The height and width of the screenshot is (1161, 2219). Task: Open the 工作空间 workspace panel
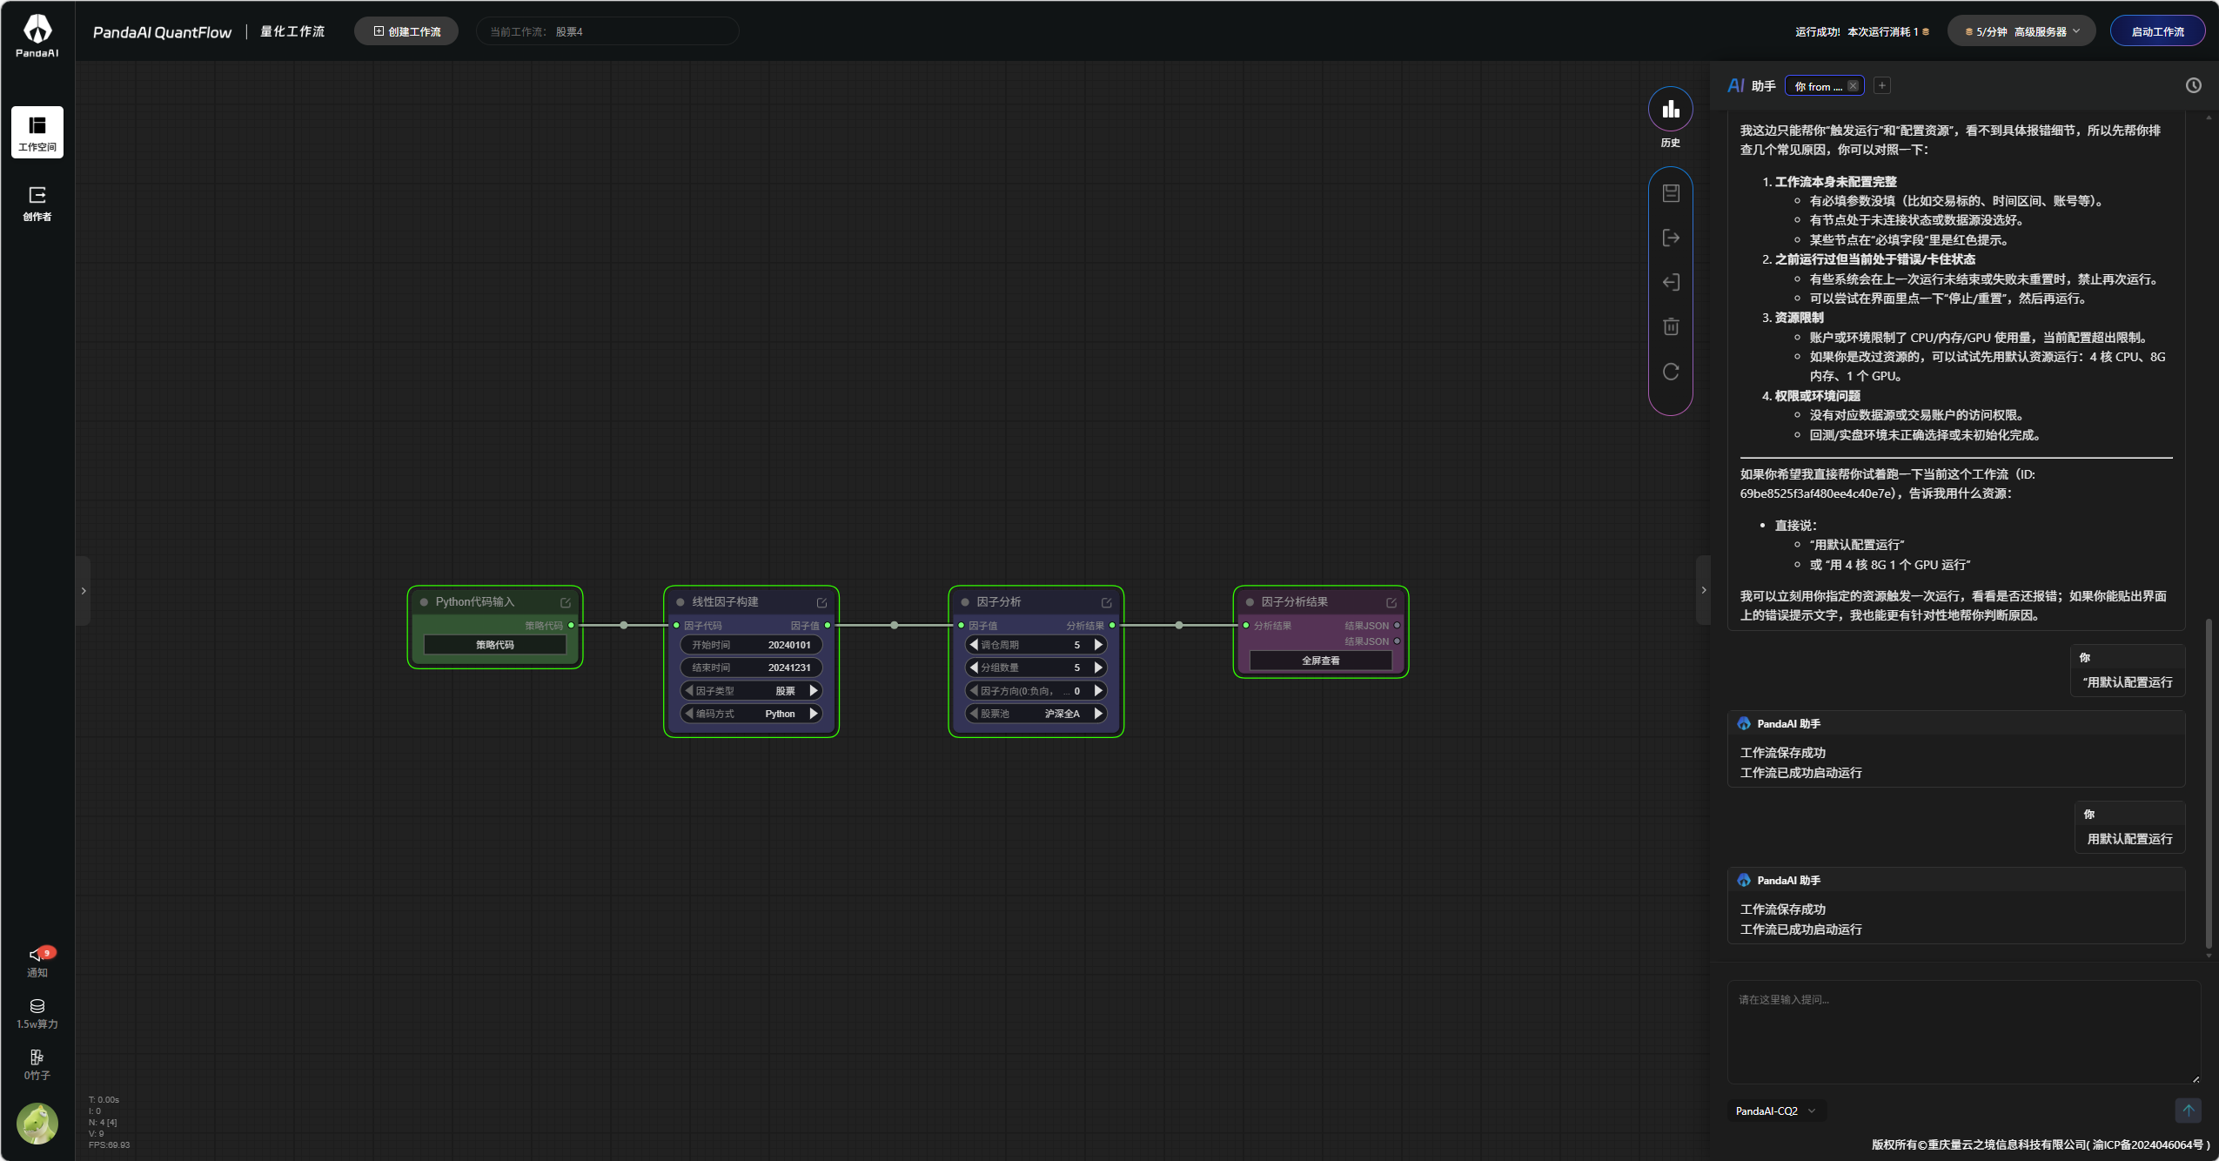click(37, 132)
